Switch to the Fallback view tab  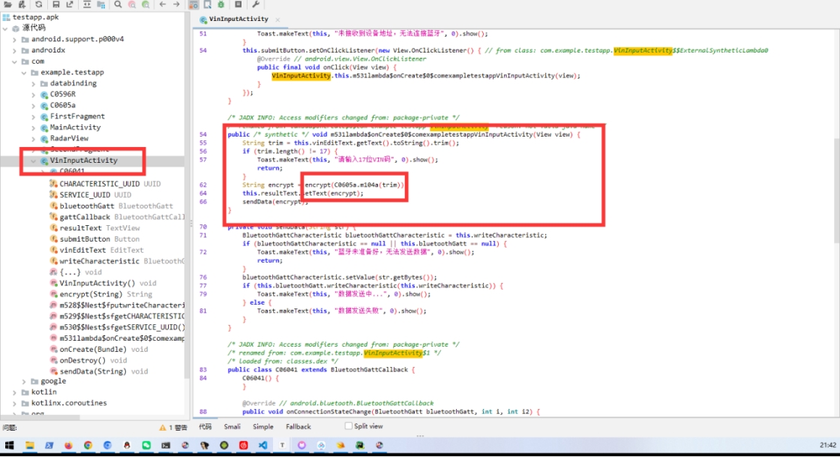click(x=298, y=426)
